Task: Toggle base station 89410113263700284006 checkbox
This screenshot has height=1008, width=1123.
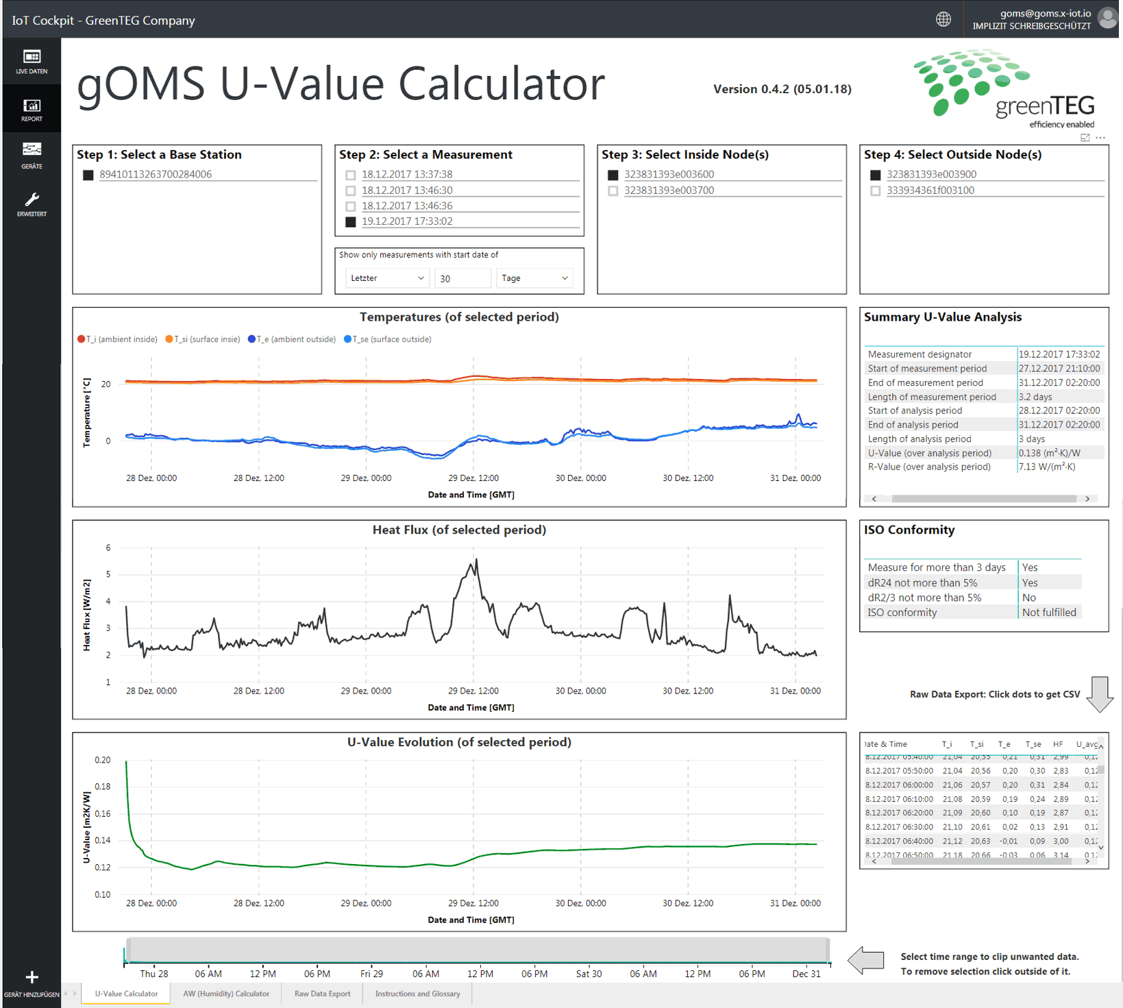Action: [88, 175]
